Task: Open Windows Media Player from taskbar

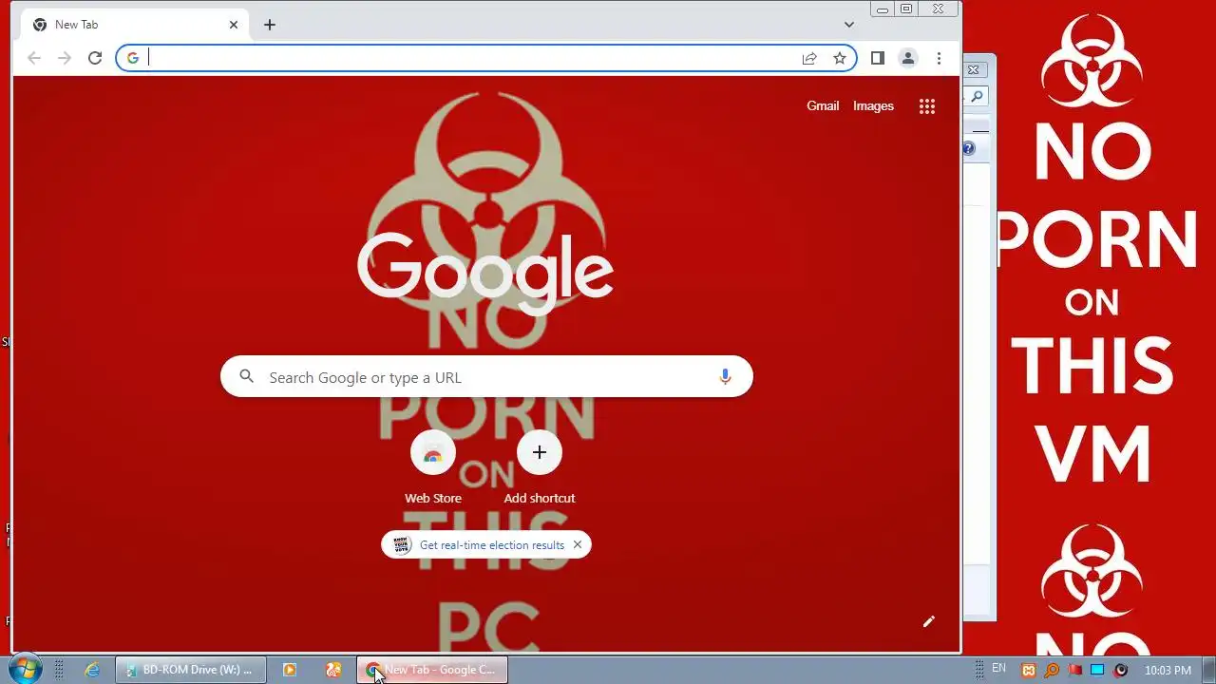Action: pos(290,670)
